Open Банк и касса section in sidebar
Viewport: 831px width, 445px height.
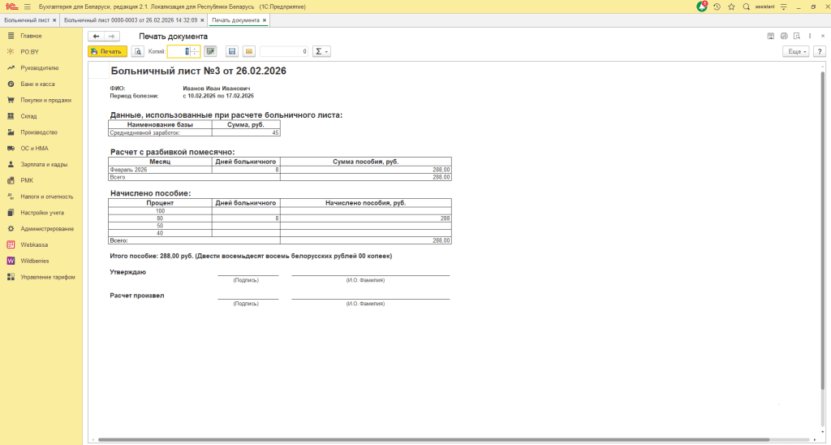(38, 84)
